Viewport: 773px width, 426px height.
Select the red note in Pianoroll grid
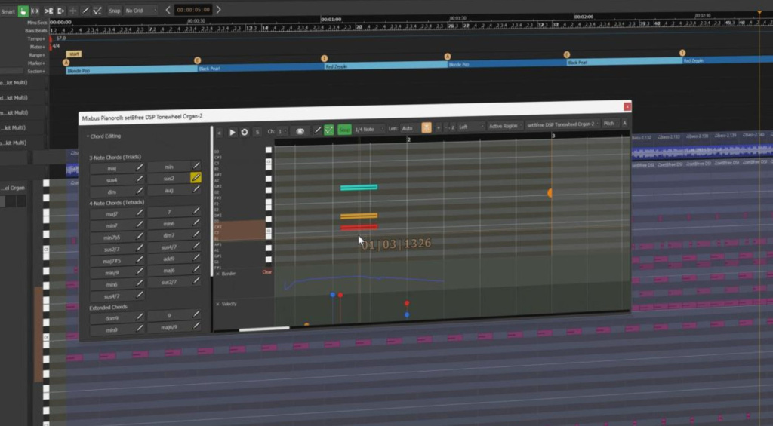[x=359, y=227]
